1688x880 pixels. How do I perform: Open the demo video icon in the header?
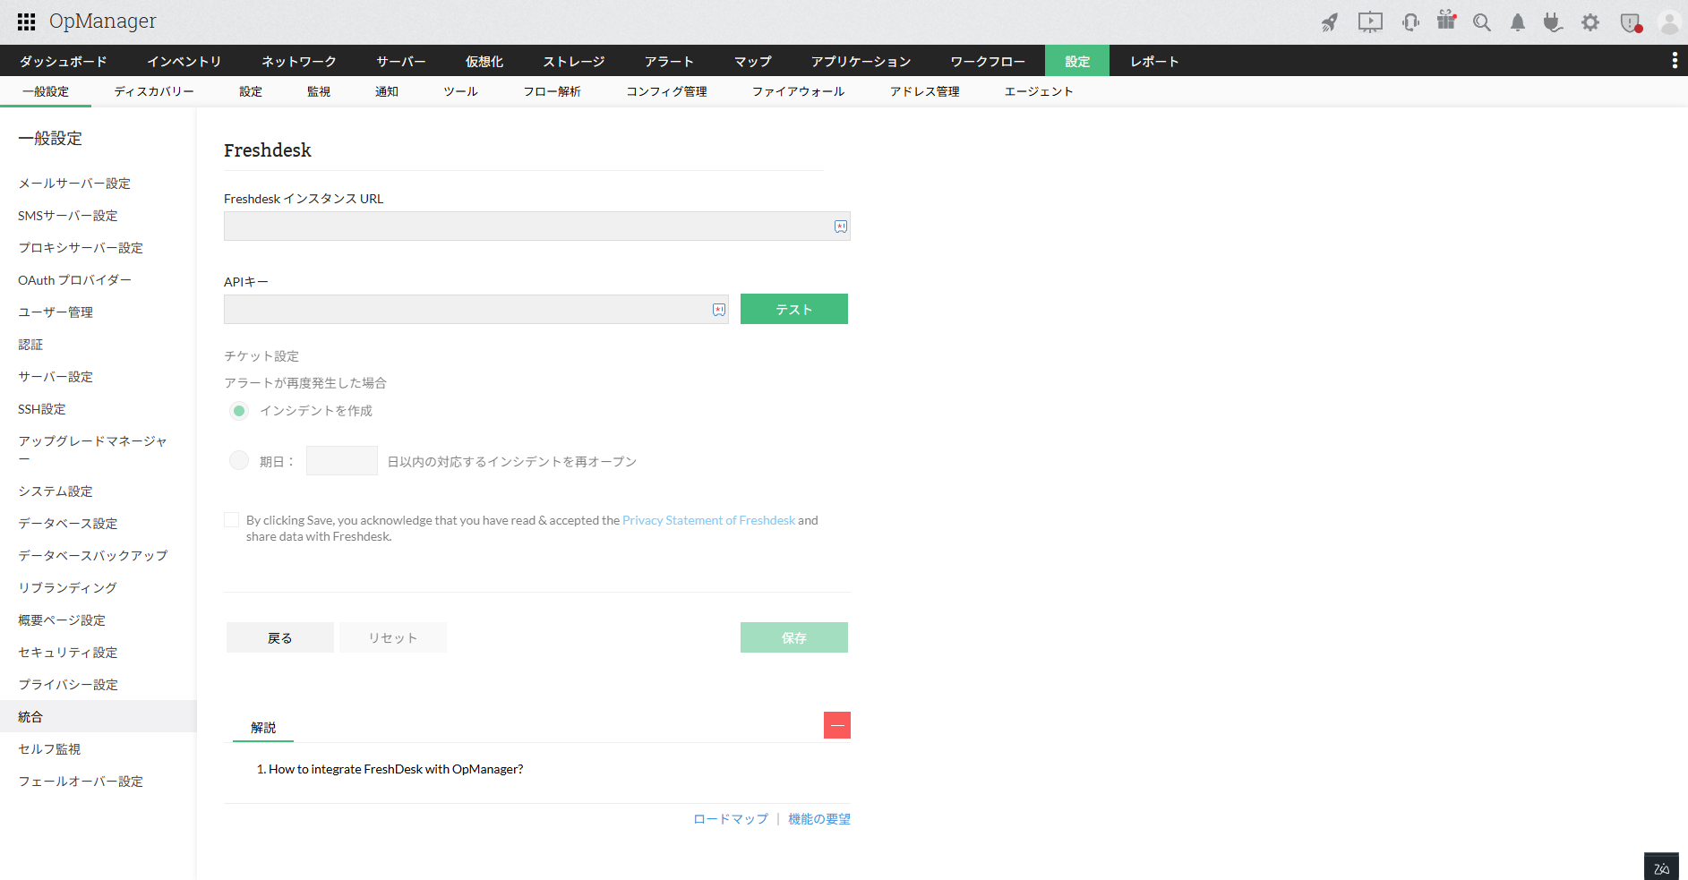(x=1369, y=22)
